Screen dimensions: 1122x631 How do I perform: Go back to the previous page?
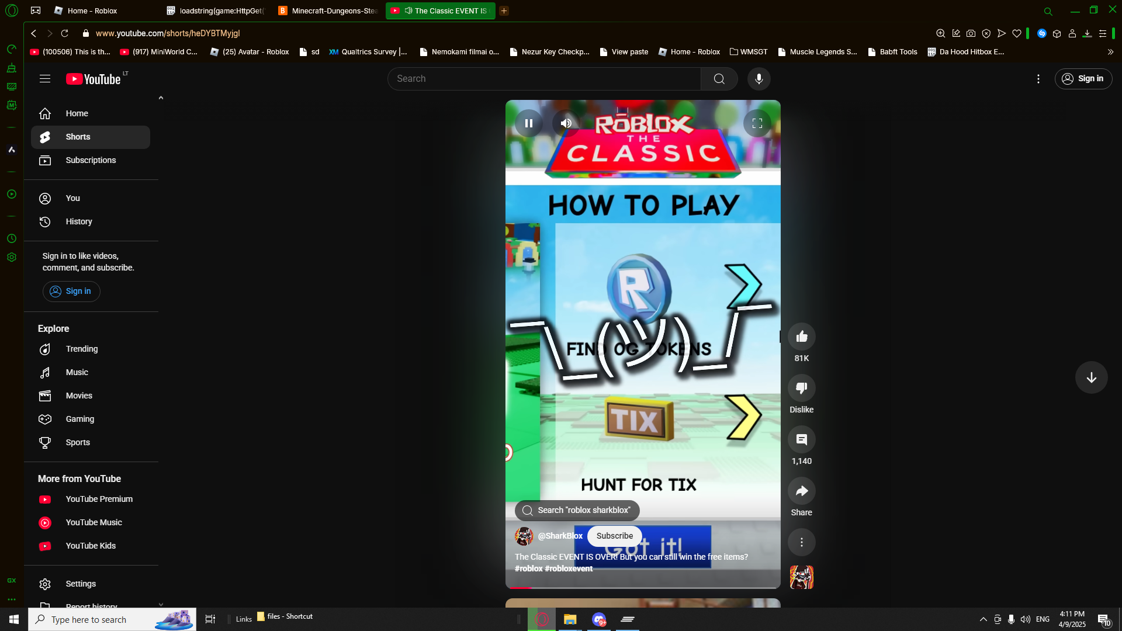34,33
